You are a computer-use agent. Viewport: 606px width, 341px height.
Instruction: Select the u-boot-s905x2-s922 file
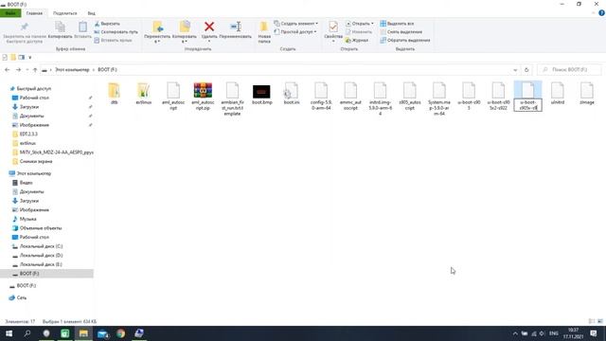[x=498, y=97]
